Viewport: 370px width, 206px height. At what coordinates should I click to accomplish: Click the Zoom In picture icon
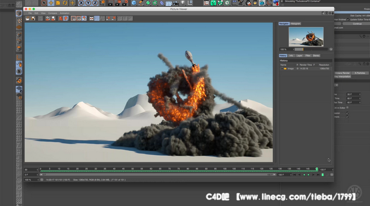coord(73,19)
